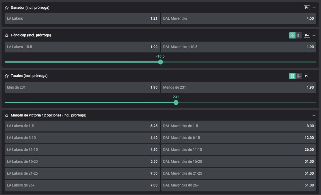The image size is (321, 195).
Task: Select DAL Mavericks +10.5 handicap odds
Action: pos(238,47)
